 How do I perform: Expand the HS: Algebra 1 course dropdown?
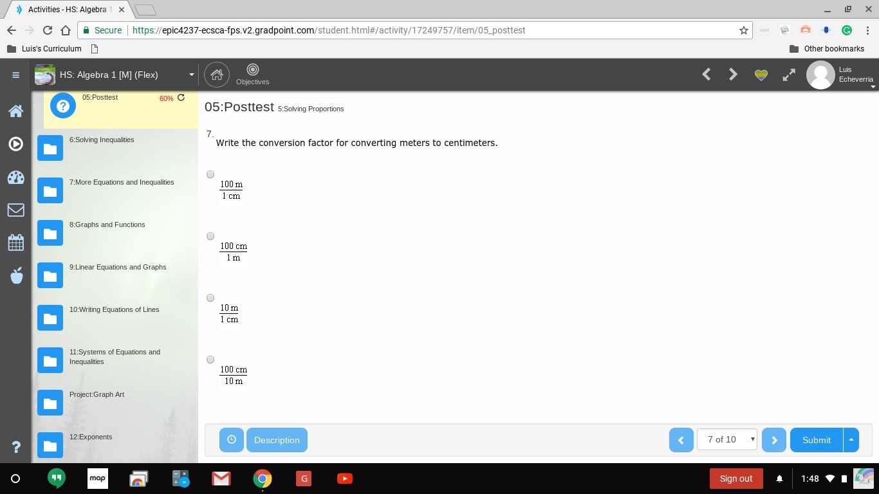point(191,75)
